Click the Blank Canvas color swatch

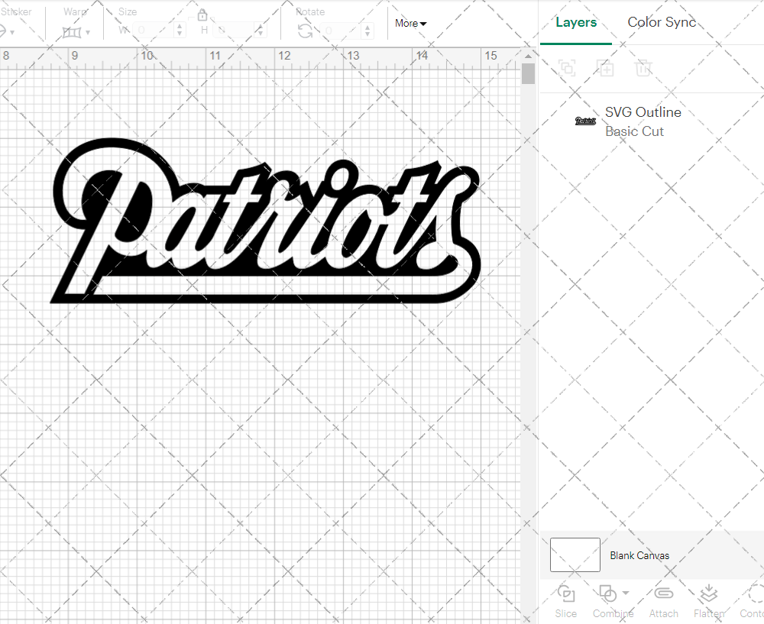[x=575, y=554]
